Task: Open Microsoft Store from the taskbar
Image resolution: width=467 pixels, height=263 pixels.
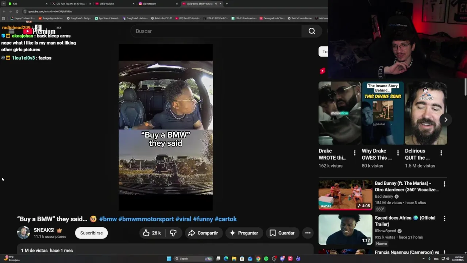Action: (x=242, y=259)
